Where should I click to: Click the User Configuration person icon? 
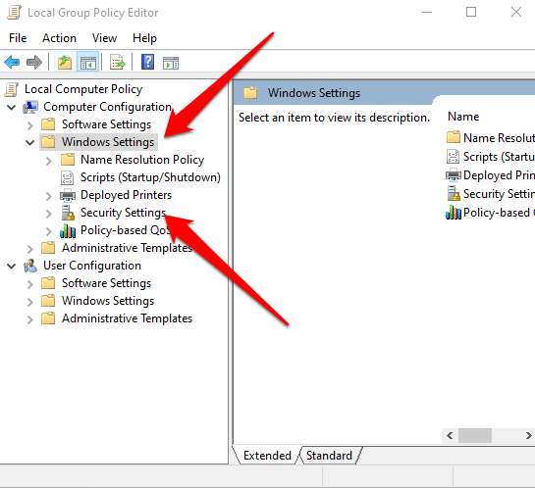30,266
